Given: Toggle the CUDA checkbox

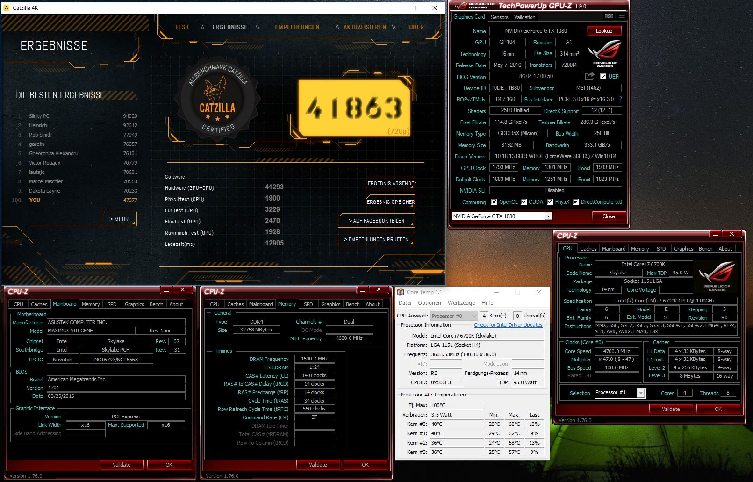Looking at the screenshot, I should 524,202.
